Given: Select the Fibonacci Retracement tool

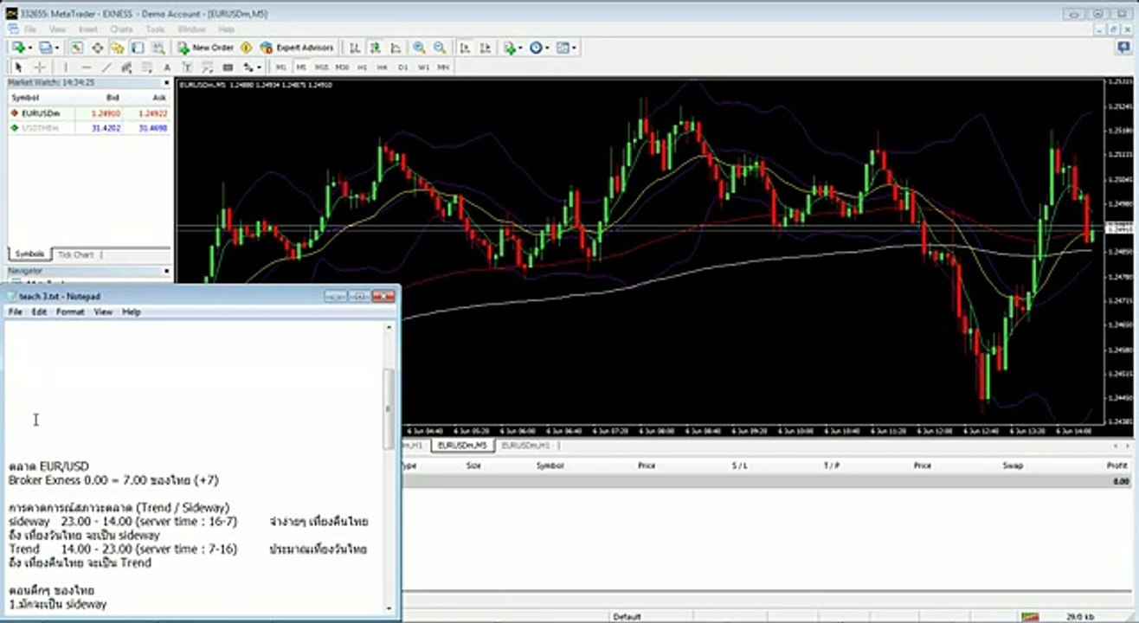Looking at the screenshot, I should pyautogui.click(x=146, y=67).
